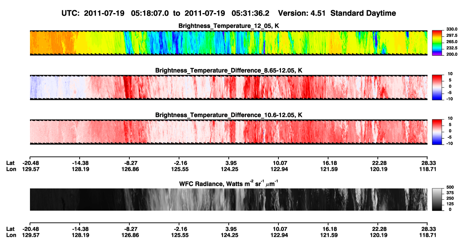Click the WFC Radiance panel title

coord(229,184)
